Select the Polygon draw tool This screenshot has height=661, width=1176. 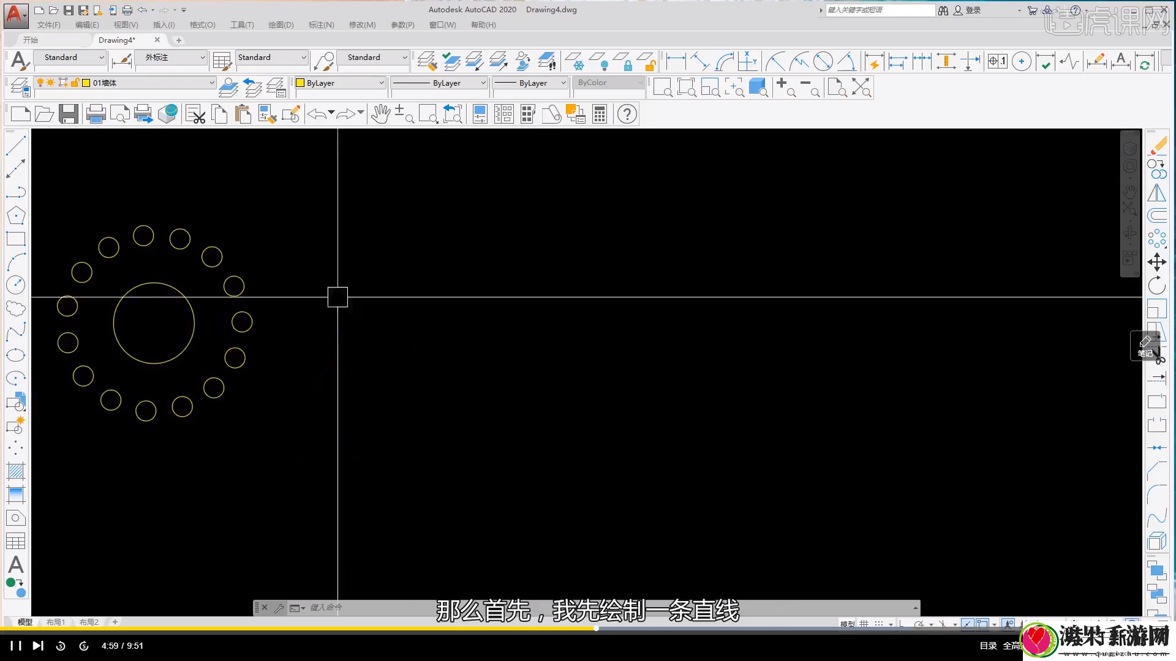coord(16,215)
